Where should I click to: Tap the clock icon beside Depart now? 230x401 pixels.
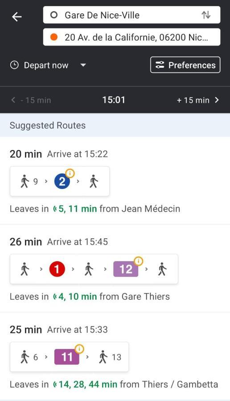[14, 65]
